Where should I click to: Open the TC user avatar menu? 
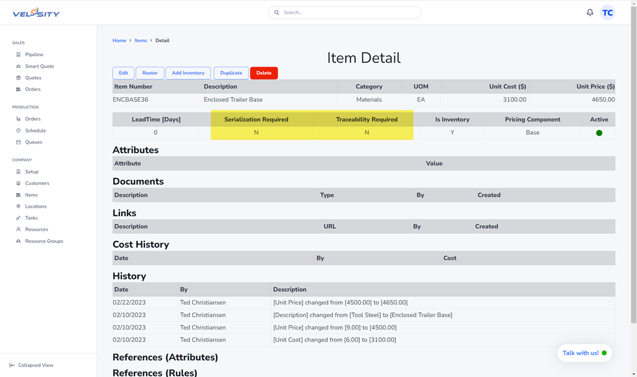(607, 12)
